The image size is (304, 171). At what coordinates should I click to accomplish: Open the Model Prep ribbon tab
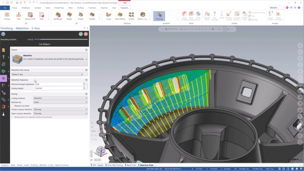pos(59,8)
